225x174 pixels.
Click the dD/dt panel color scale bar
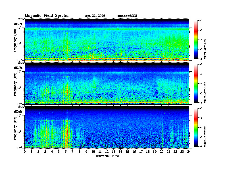[x=196, y=84]
